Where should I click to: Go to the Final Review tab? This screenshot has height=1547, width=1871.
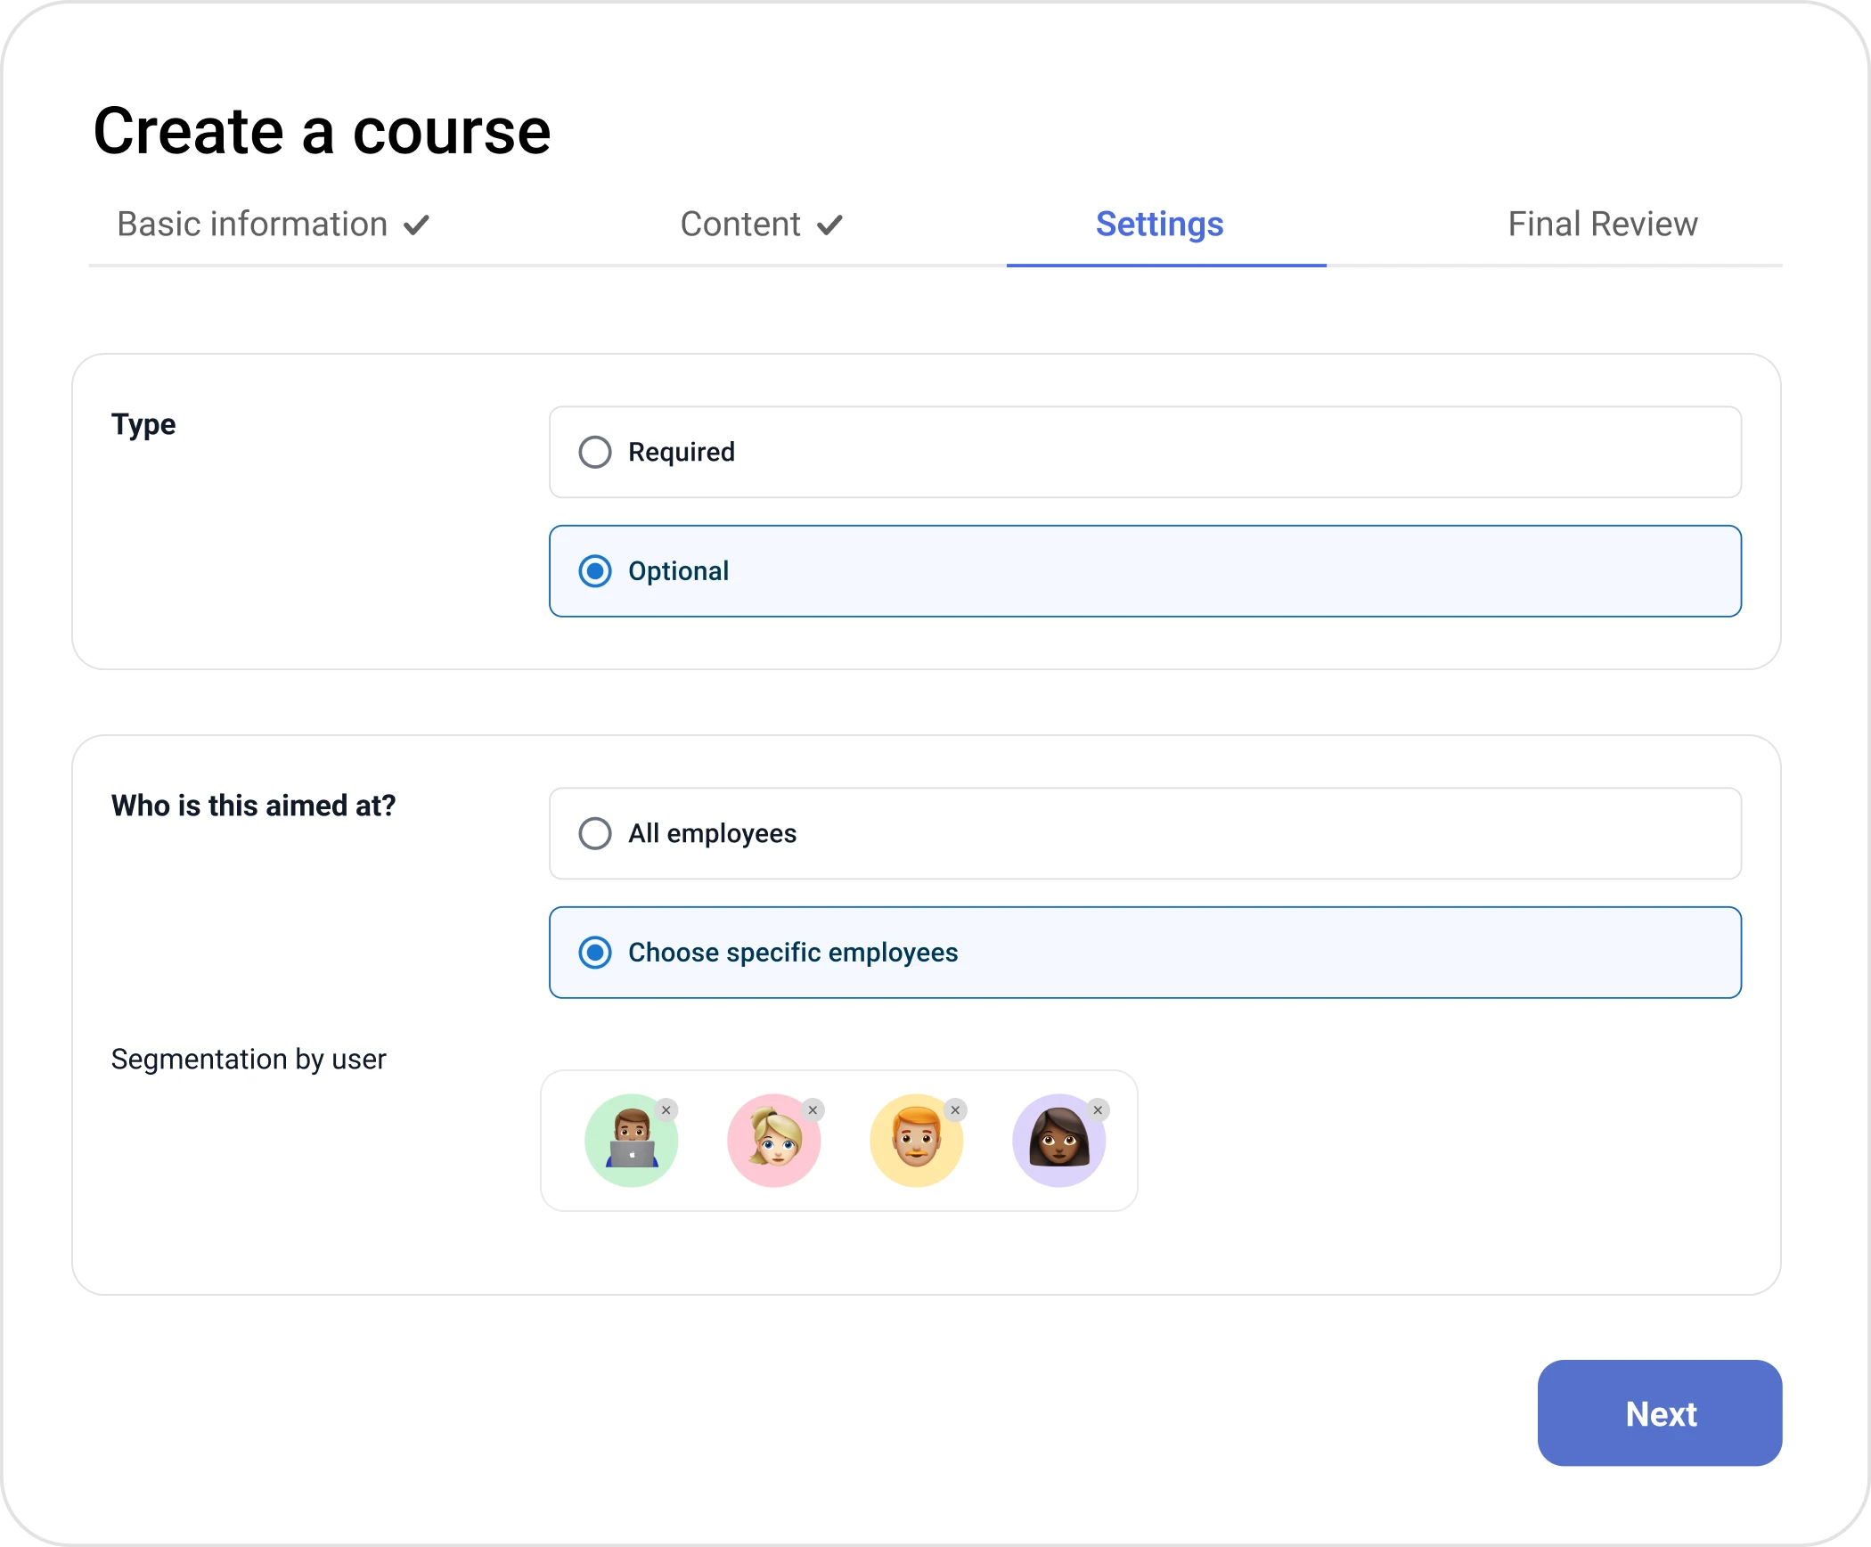(1603, 225)
